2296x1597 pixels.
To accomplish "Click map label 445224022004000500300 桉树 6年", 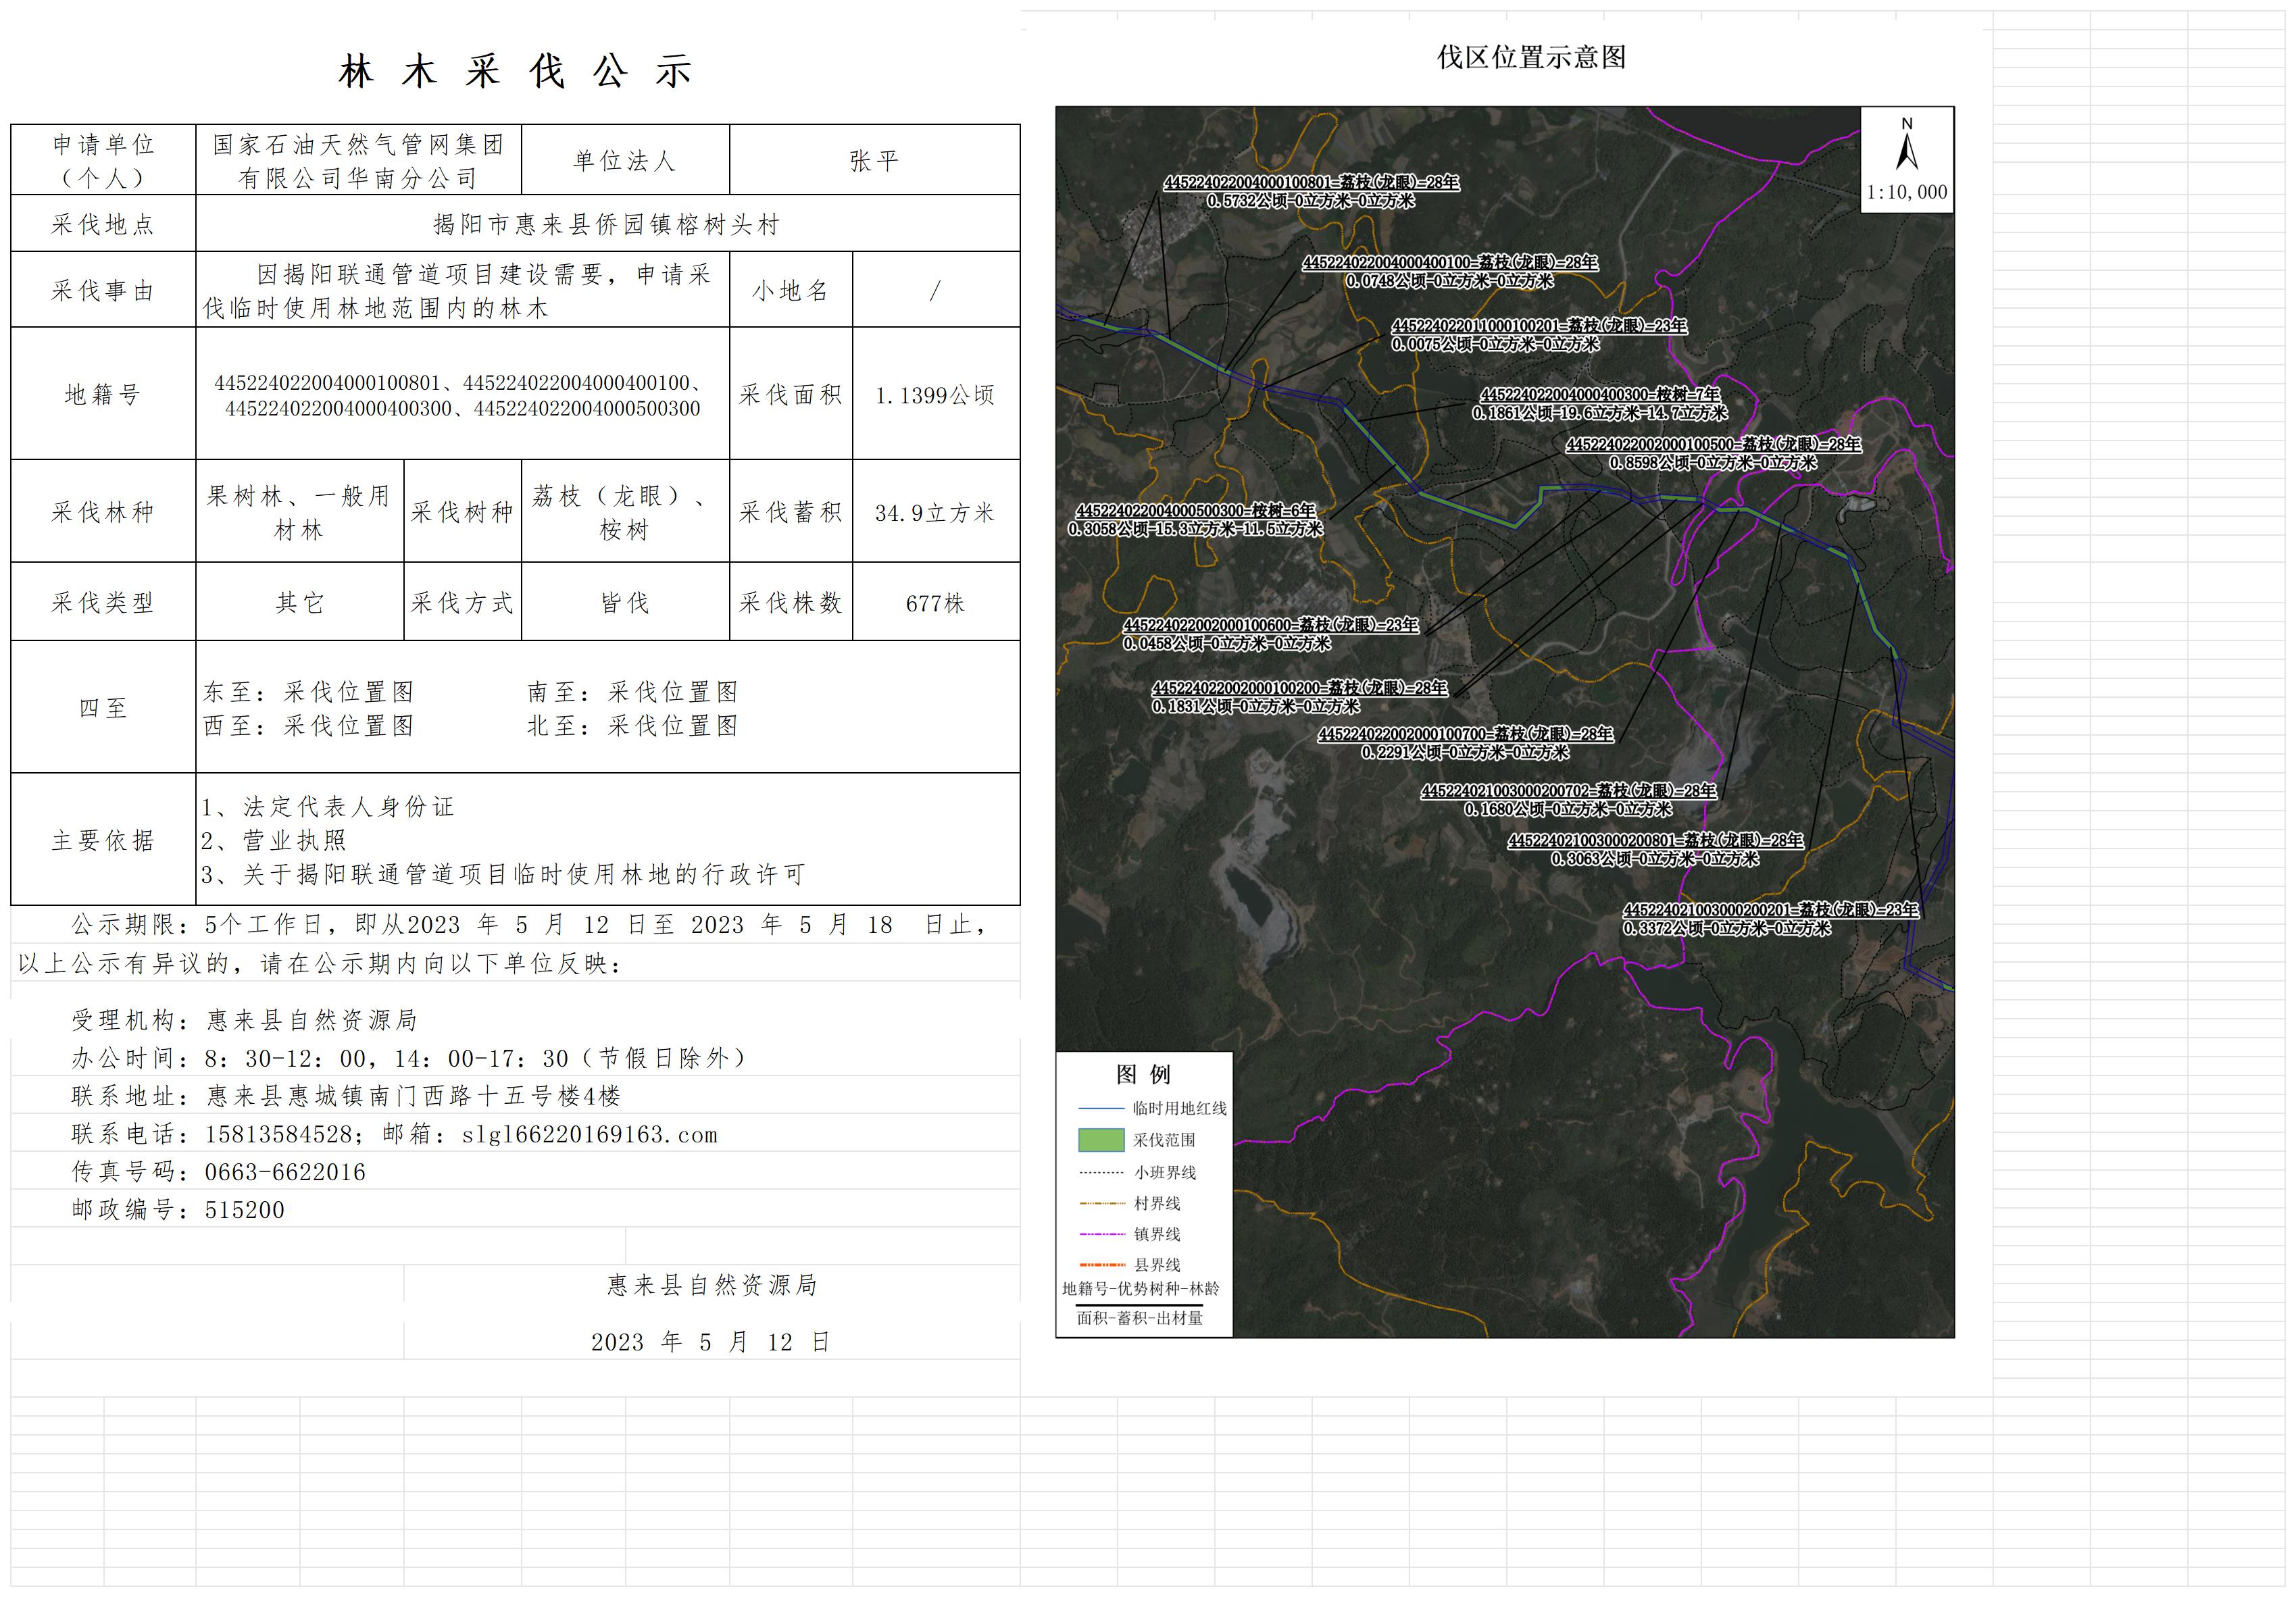I will pos(1195,511).
